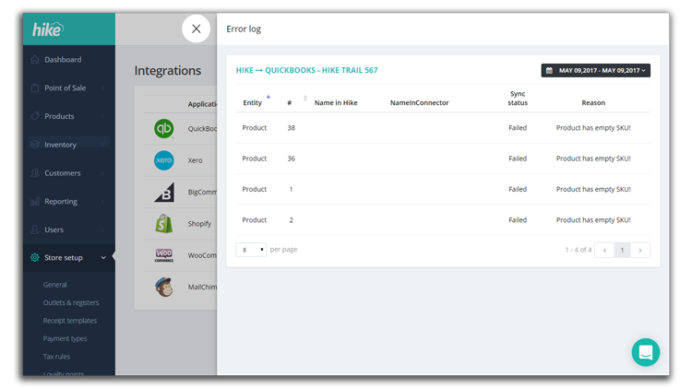Click the Reason column header
692x388 pixels.
tap(593, 102)
